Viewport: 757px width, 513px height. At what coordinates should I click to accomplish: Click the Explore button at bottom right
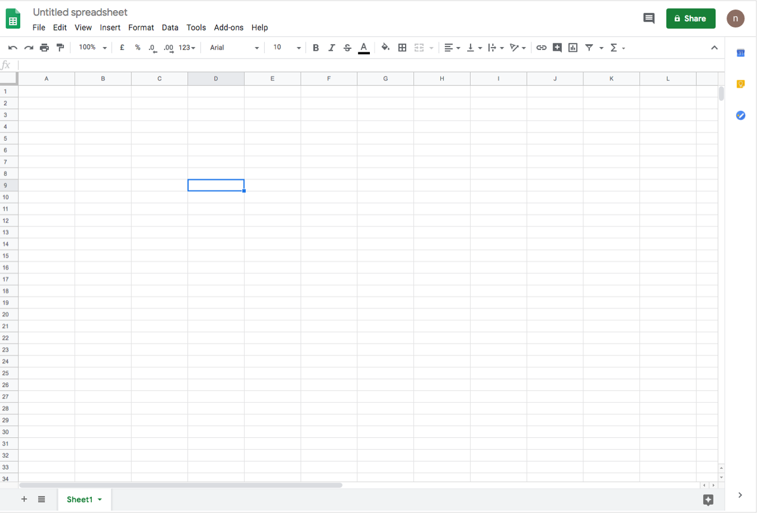(x=708, y=500)
